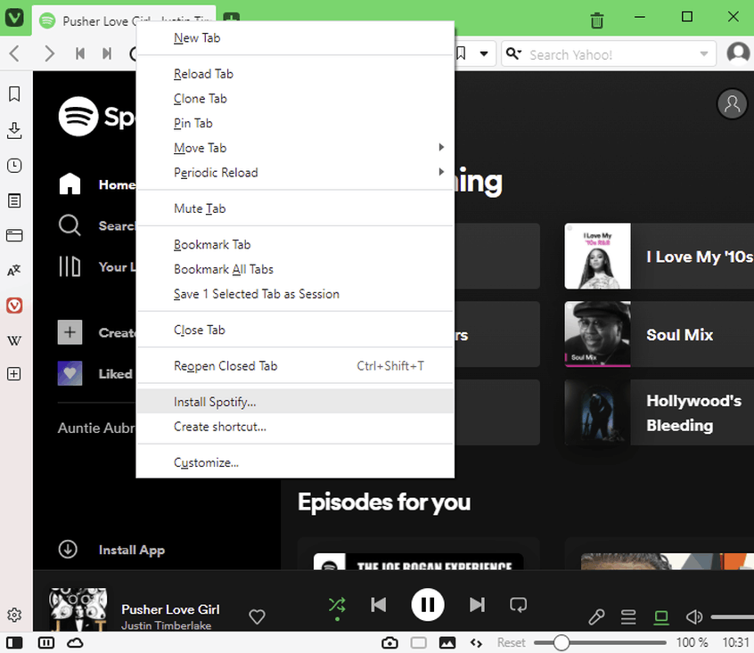Open the Bookmarks side panel
Image resolution: width=754 pixels, height=653 pixels.
[x=14, y=94]
